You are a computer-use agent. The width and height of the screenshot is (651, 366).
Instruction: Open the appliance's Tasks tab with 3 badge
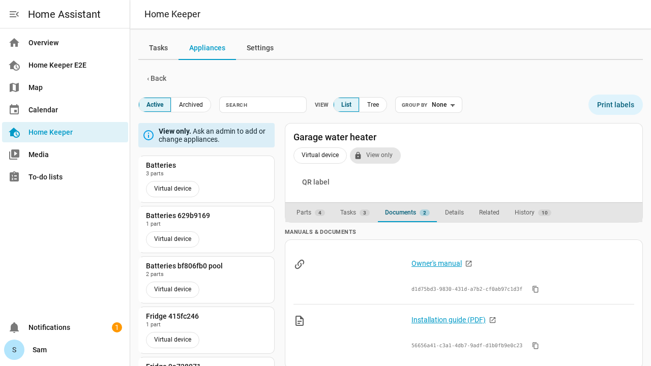click(x=354, y=212)
